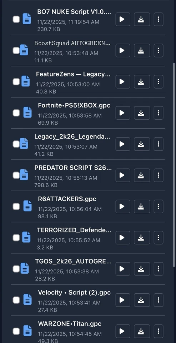
Task: Run the TGOS_2k26_AUTOGRE script
Action: 123,269
